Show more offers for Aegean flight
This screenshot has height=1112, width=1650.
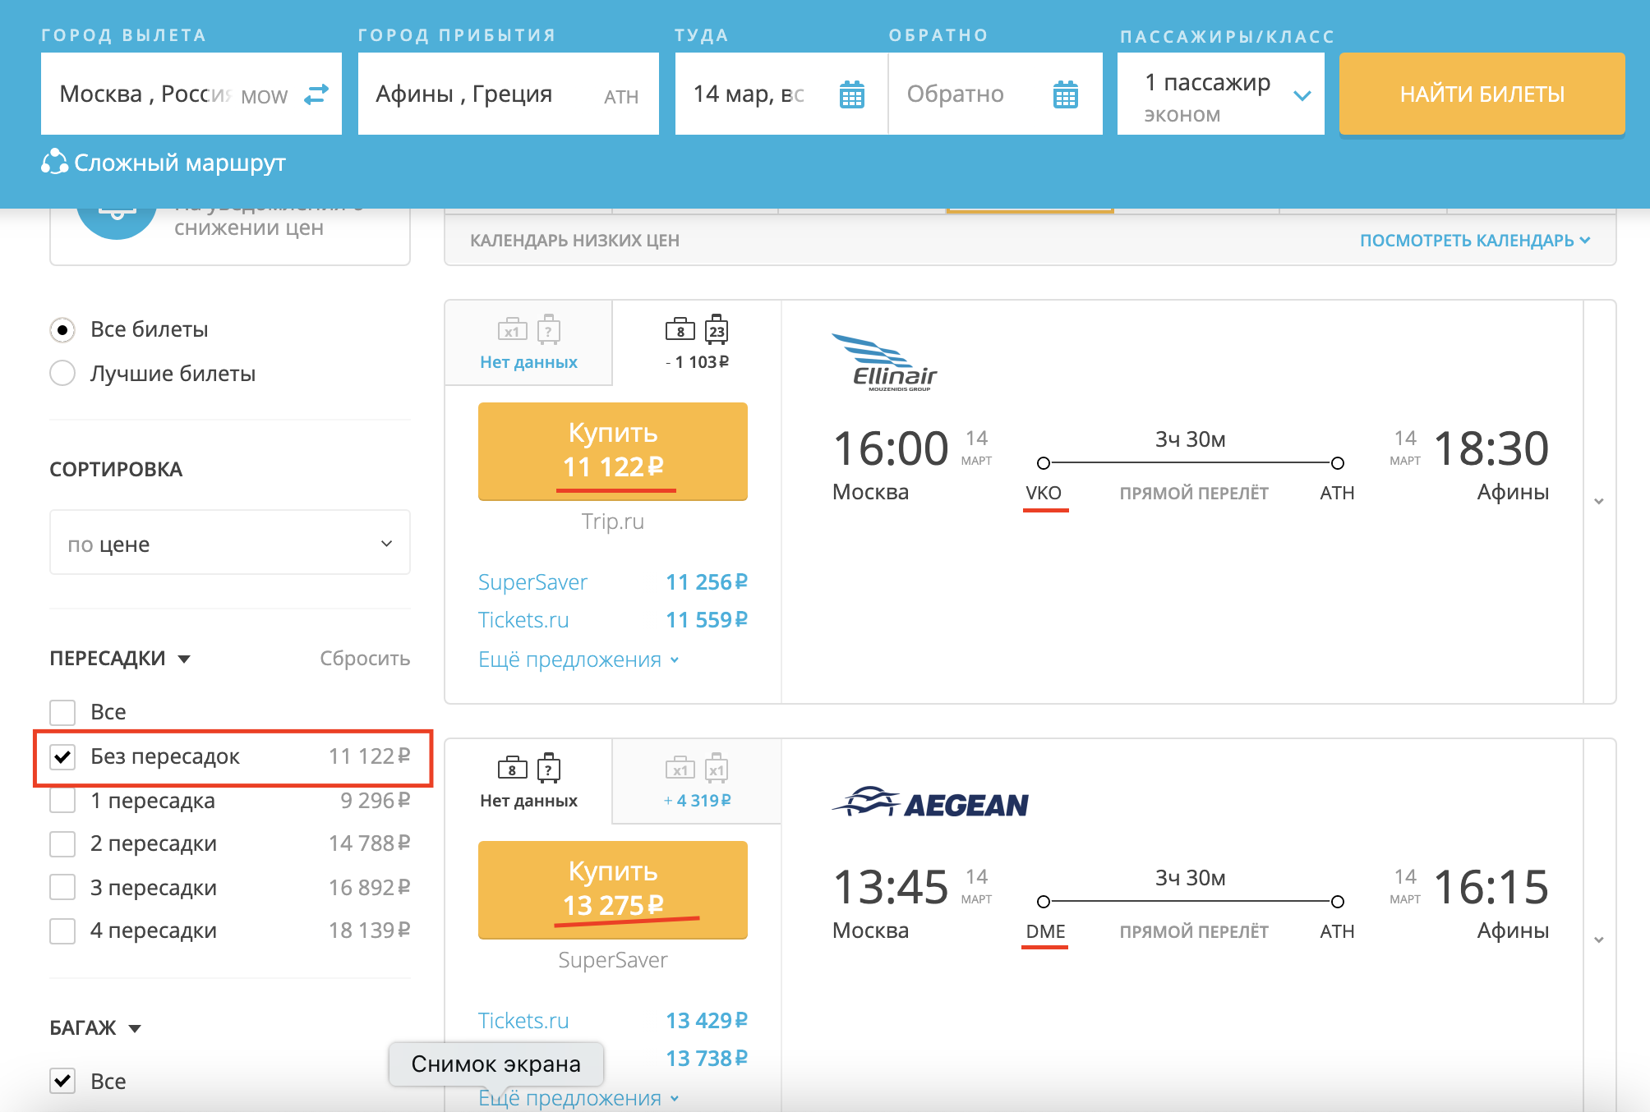coord(578,1098)
